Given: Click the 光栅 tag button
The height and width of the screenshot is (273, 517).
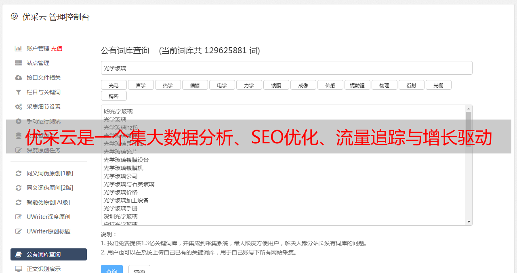Looking at the screenshot, I should pos(439,85).
